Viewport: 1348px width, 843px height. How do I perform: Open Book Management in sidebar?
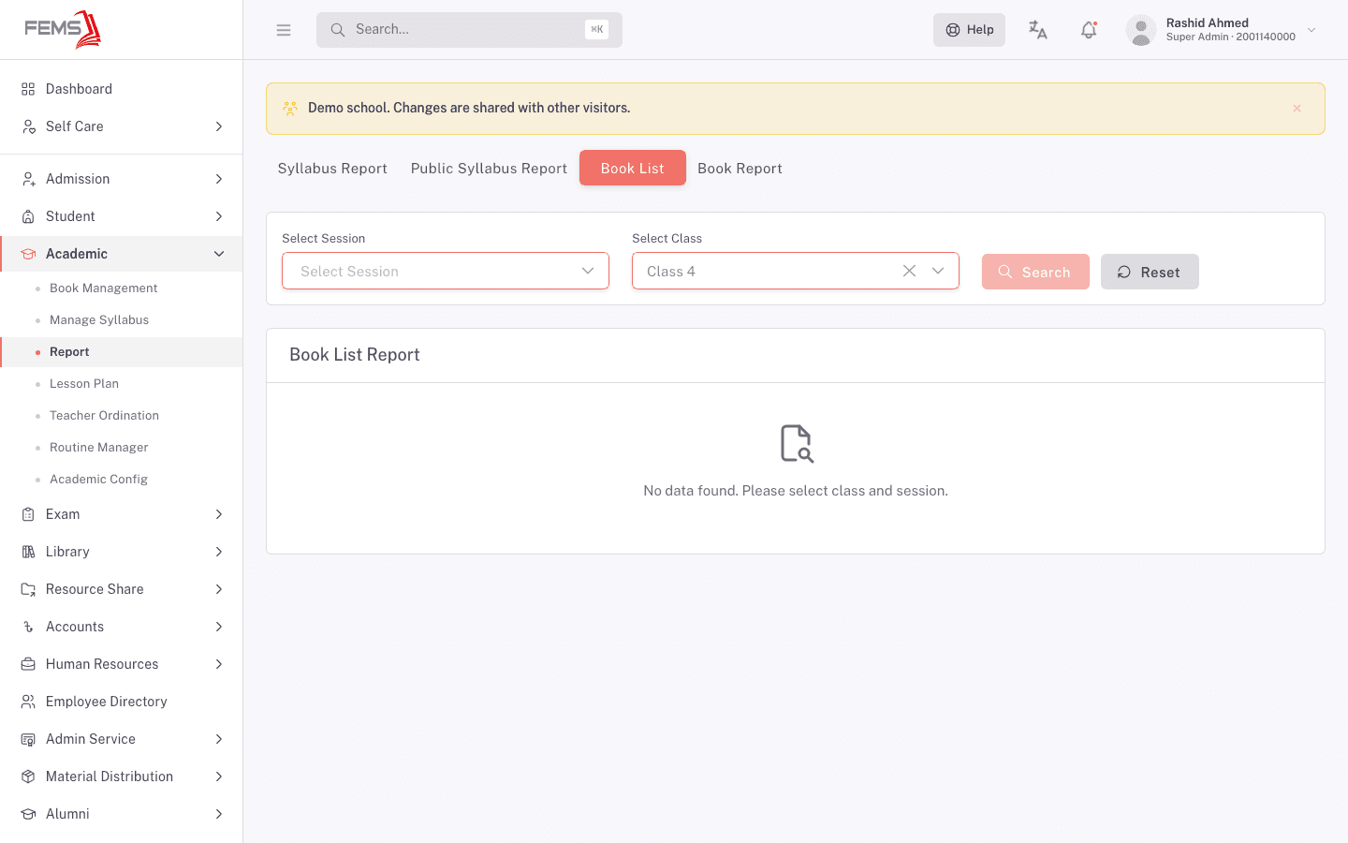point(103,288)
